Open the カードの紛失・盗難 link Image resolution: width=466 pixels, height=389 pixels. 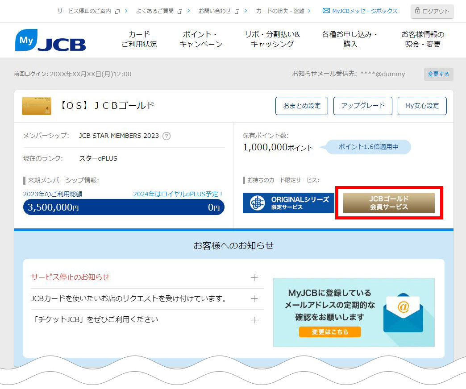[280, 11]
